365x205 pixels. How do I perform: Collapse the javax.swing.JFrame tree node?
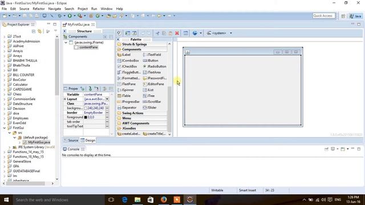(x=66, y=43)
